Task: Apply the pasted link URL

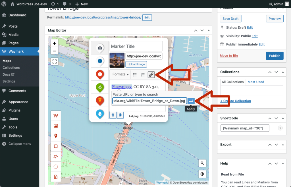Action: pos(191,101)
